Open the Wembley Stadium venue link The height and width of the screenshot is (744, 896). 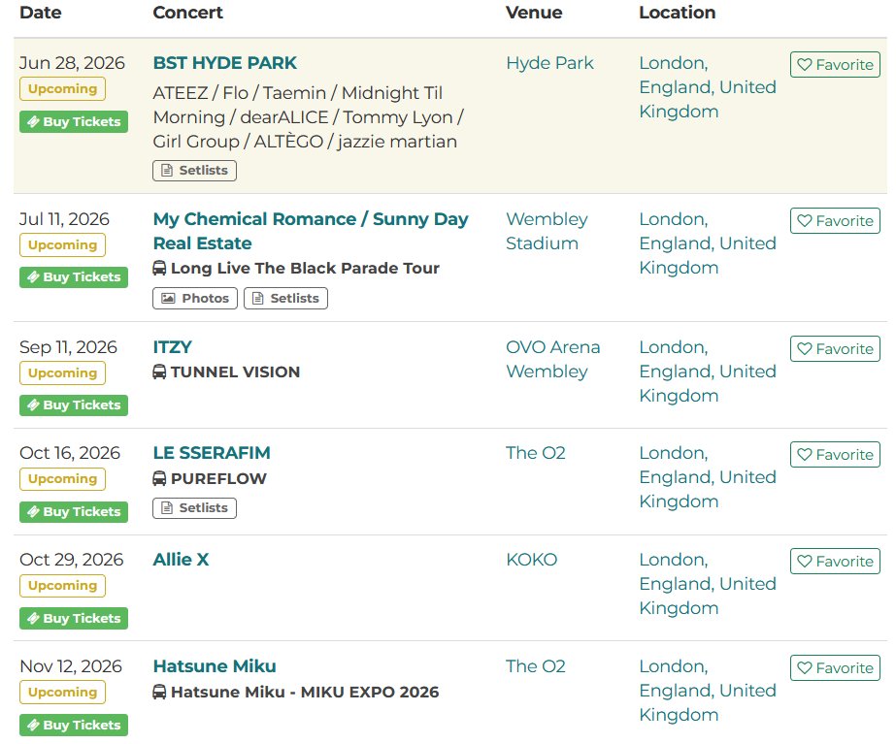547,231
